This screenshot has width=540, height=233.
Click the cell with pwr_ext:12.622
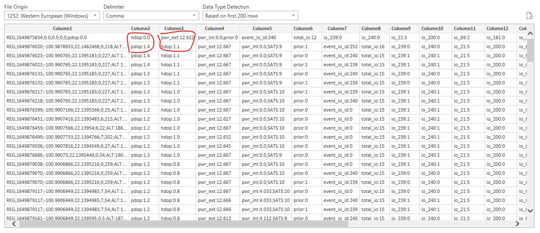click(x=178, y=37)
